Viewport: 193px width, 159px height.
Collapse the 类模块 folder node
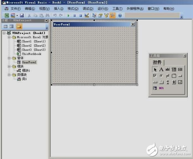[x=9, y=75]
